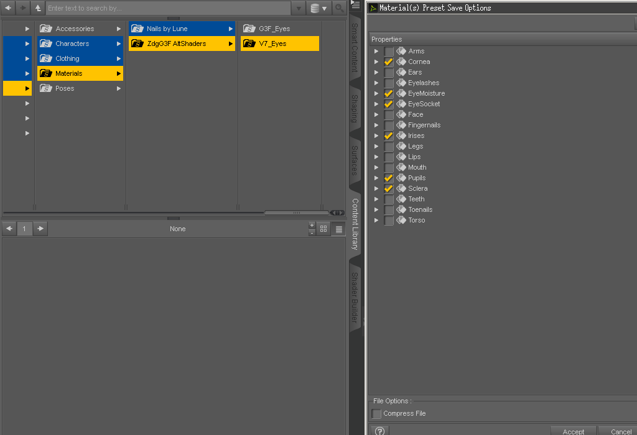This screenshot has width=637, height=435.
Task: Click the Legs surface icon
Action: [x=401, y=146]
